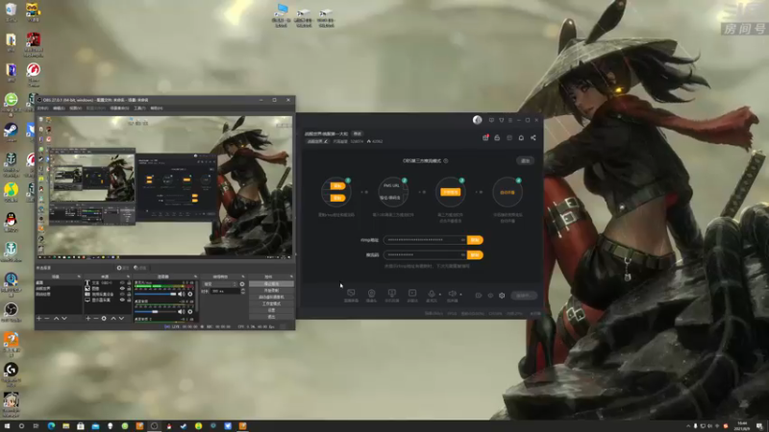Toggle lock on the display capture source

(129, 300)
